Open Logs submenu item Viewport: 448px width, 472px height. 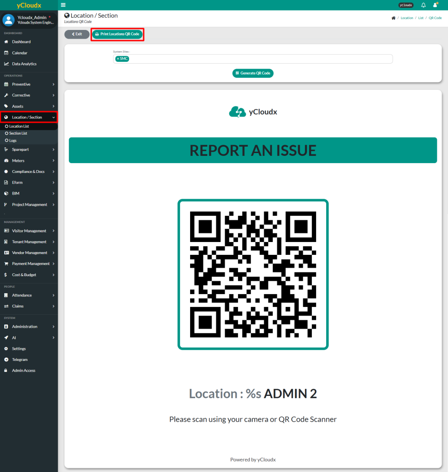pyautogui.click(x=29, y=140)
